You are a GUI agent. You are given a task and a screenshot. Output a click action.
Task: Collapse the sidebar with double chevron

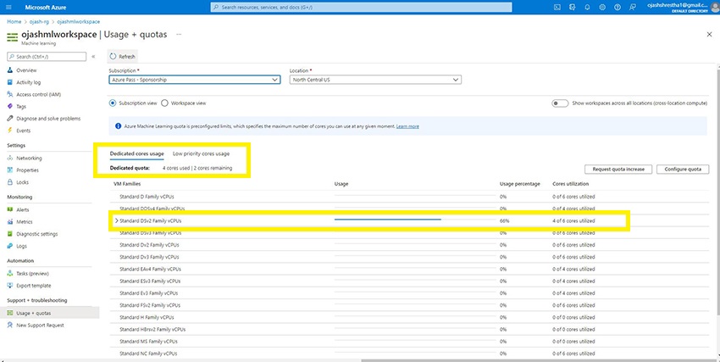[x=93, y=56]
